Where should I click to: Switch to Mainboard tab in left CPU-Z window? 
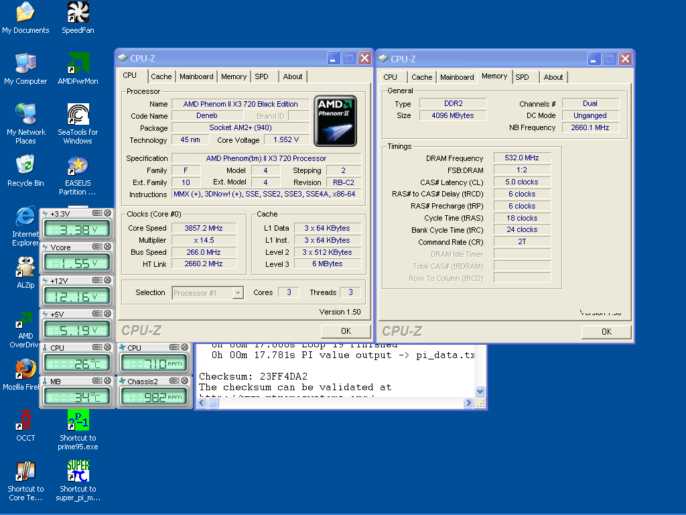point(196,76)
